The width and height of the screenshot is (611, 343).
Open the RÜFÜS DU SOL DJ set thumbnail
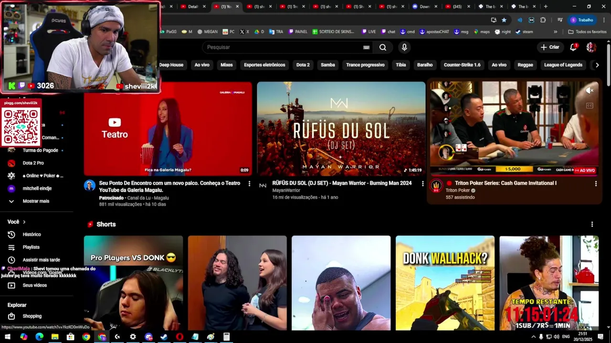click(x=341, y=129)
